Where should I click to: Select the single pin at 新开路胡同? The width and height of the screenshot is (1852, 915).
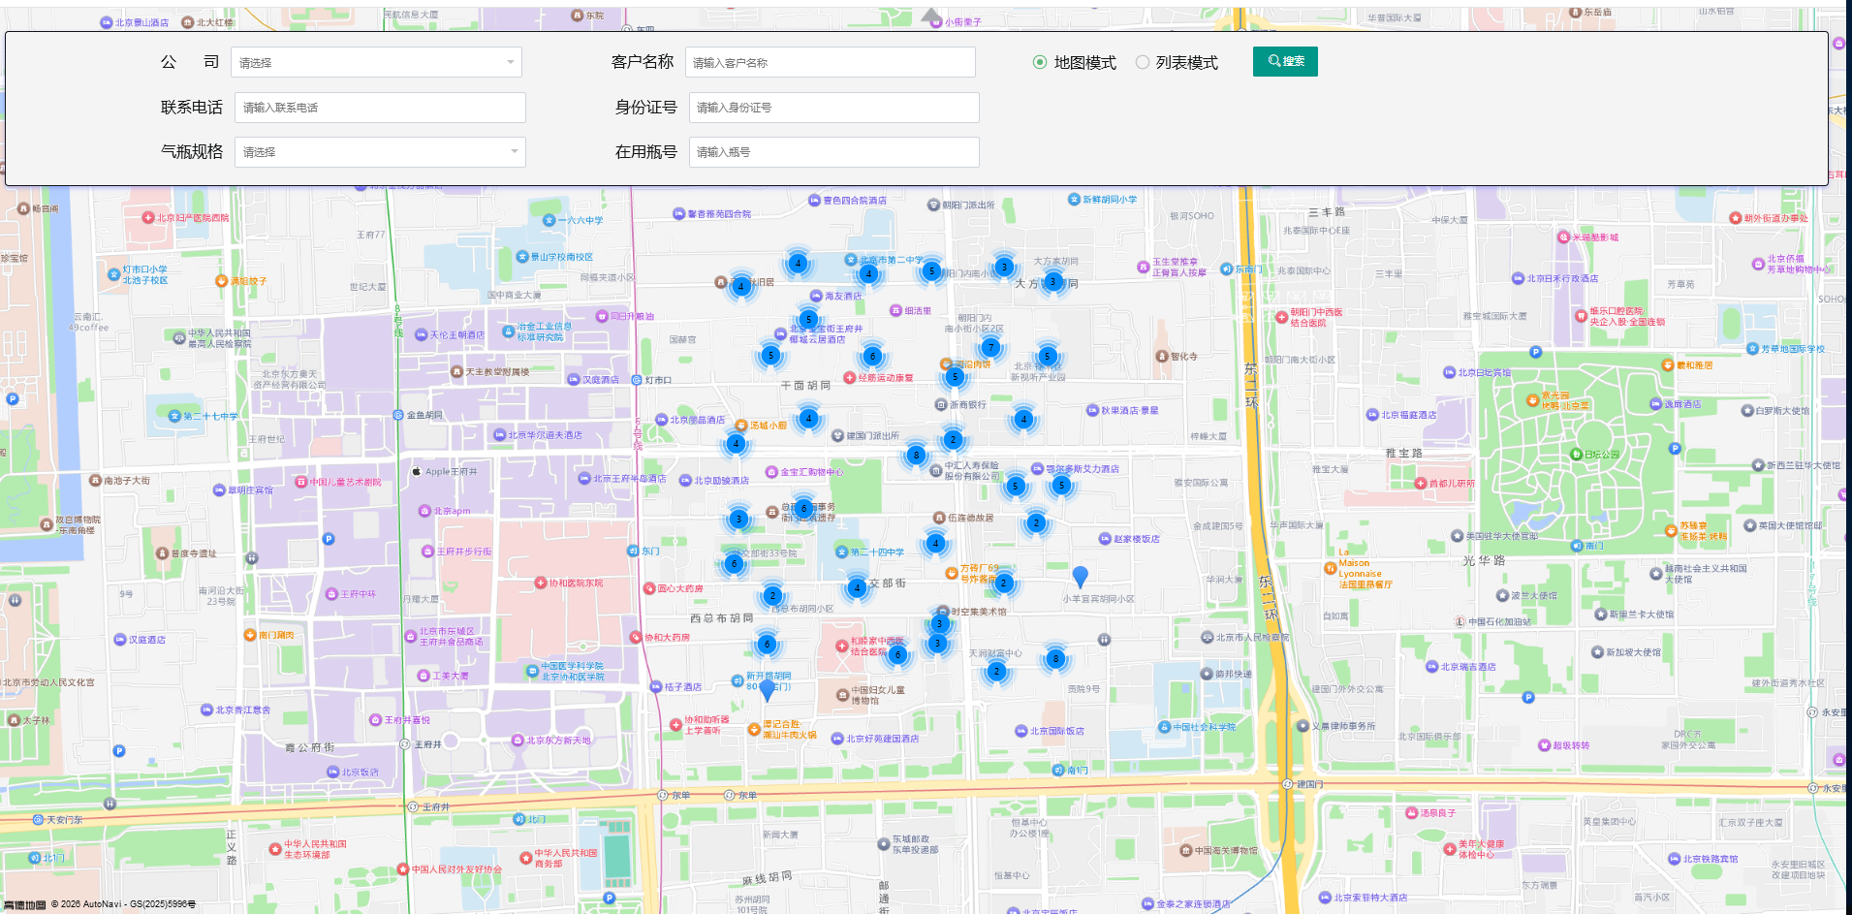pos(767,689)
